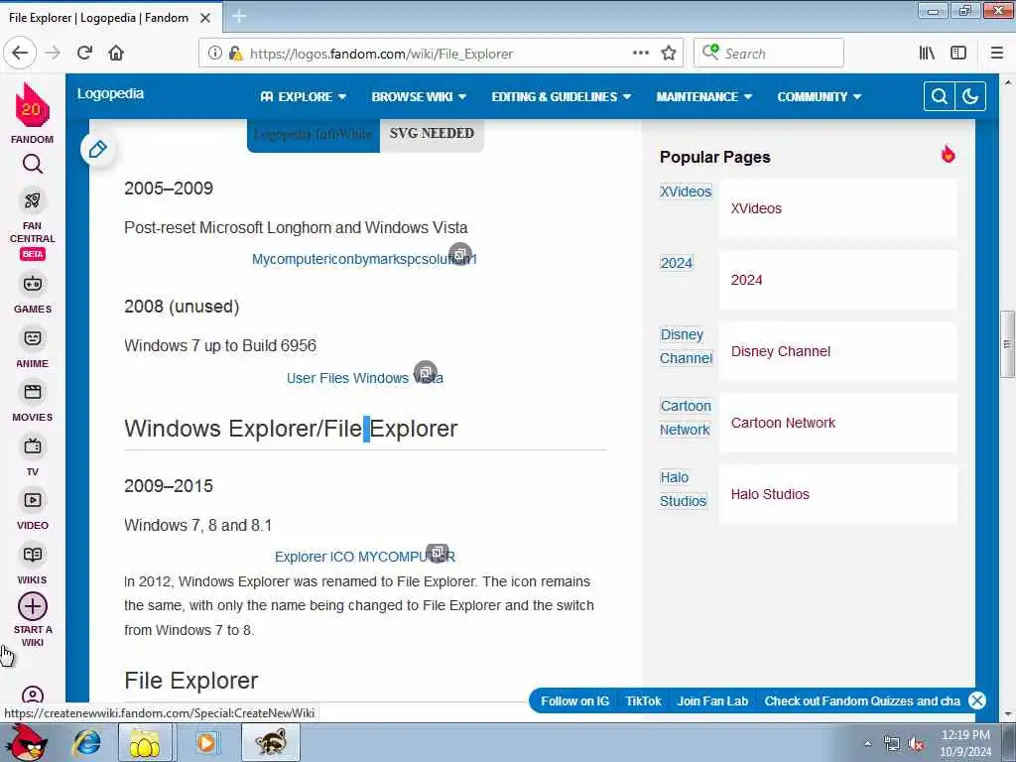Click the Firefox search box

[x=769, y=54]
